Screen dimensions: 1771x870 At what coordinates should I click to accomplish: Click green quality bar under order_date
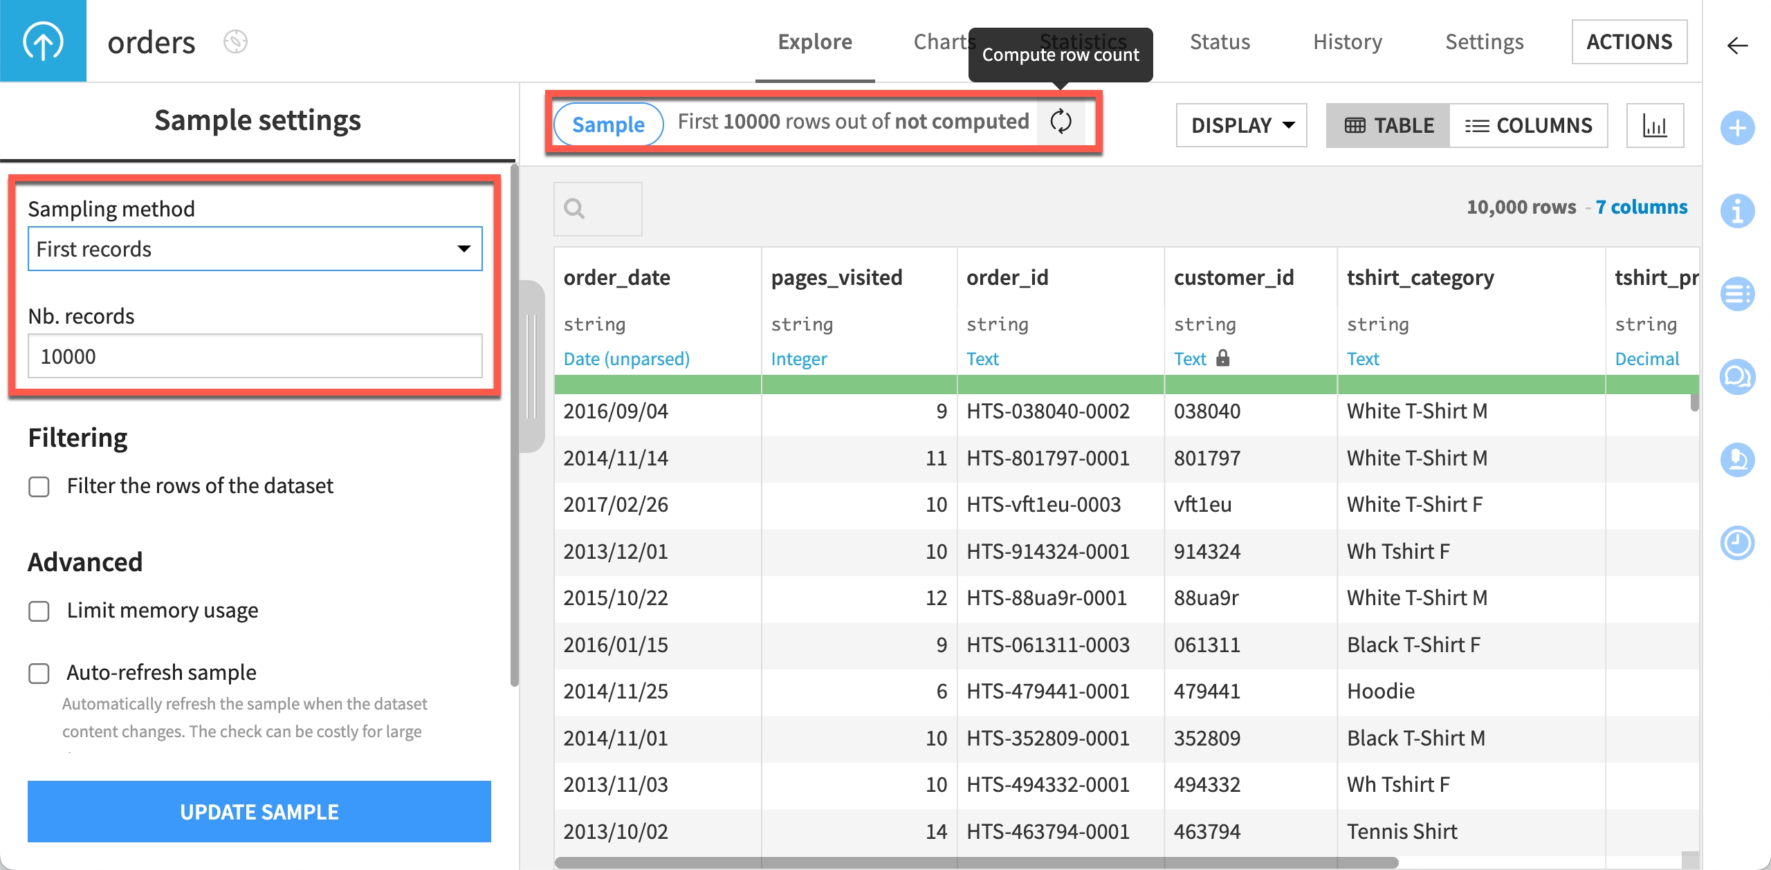point(658,384)
